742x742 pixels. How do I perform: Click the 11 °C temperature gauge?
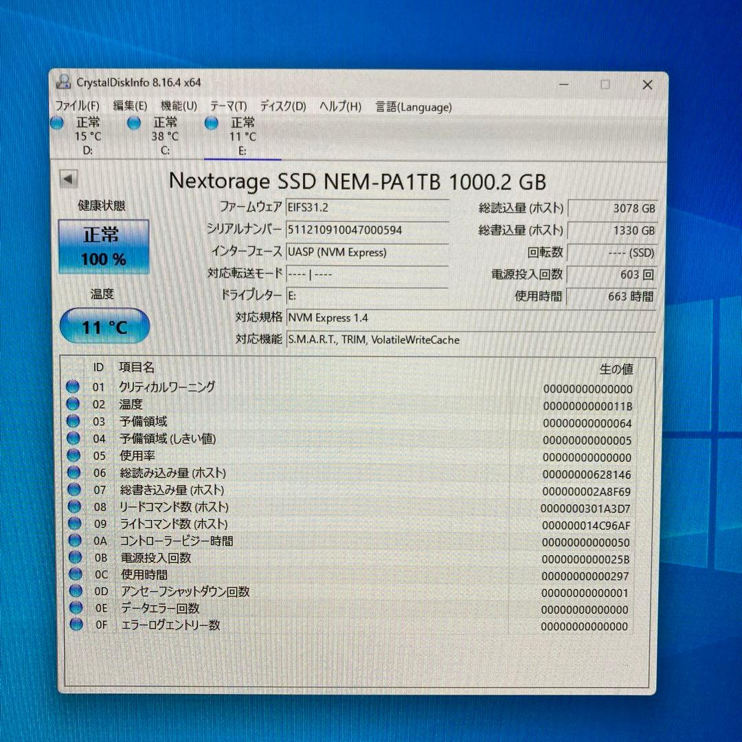point(104,326)
